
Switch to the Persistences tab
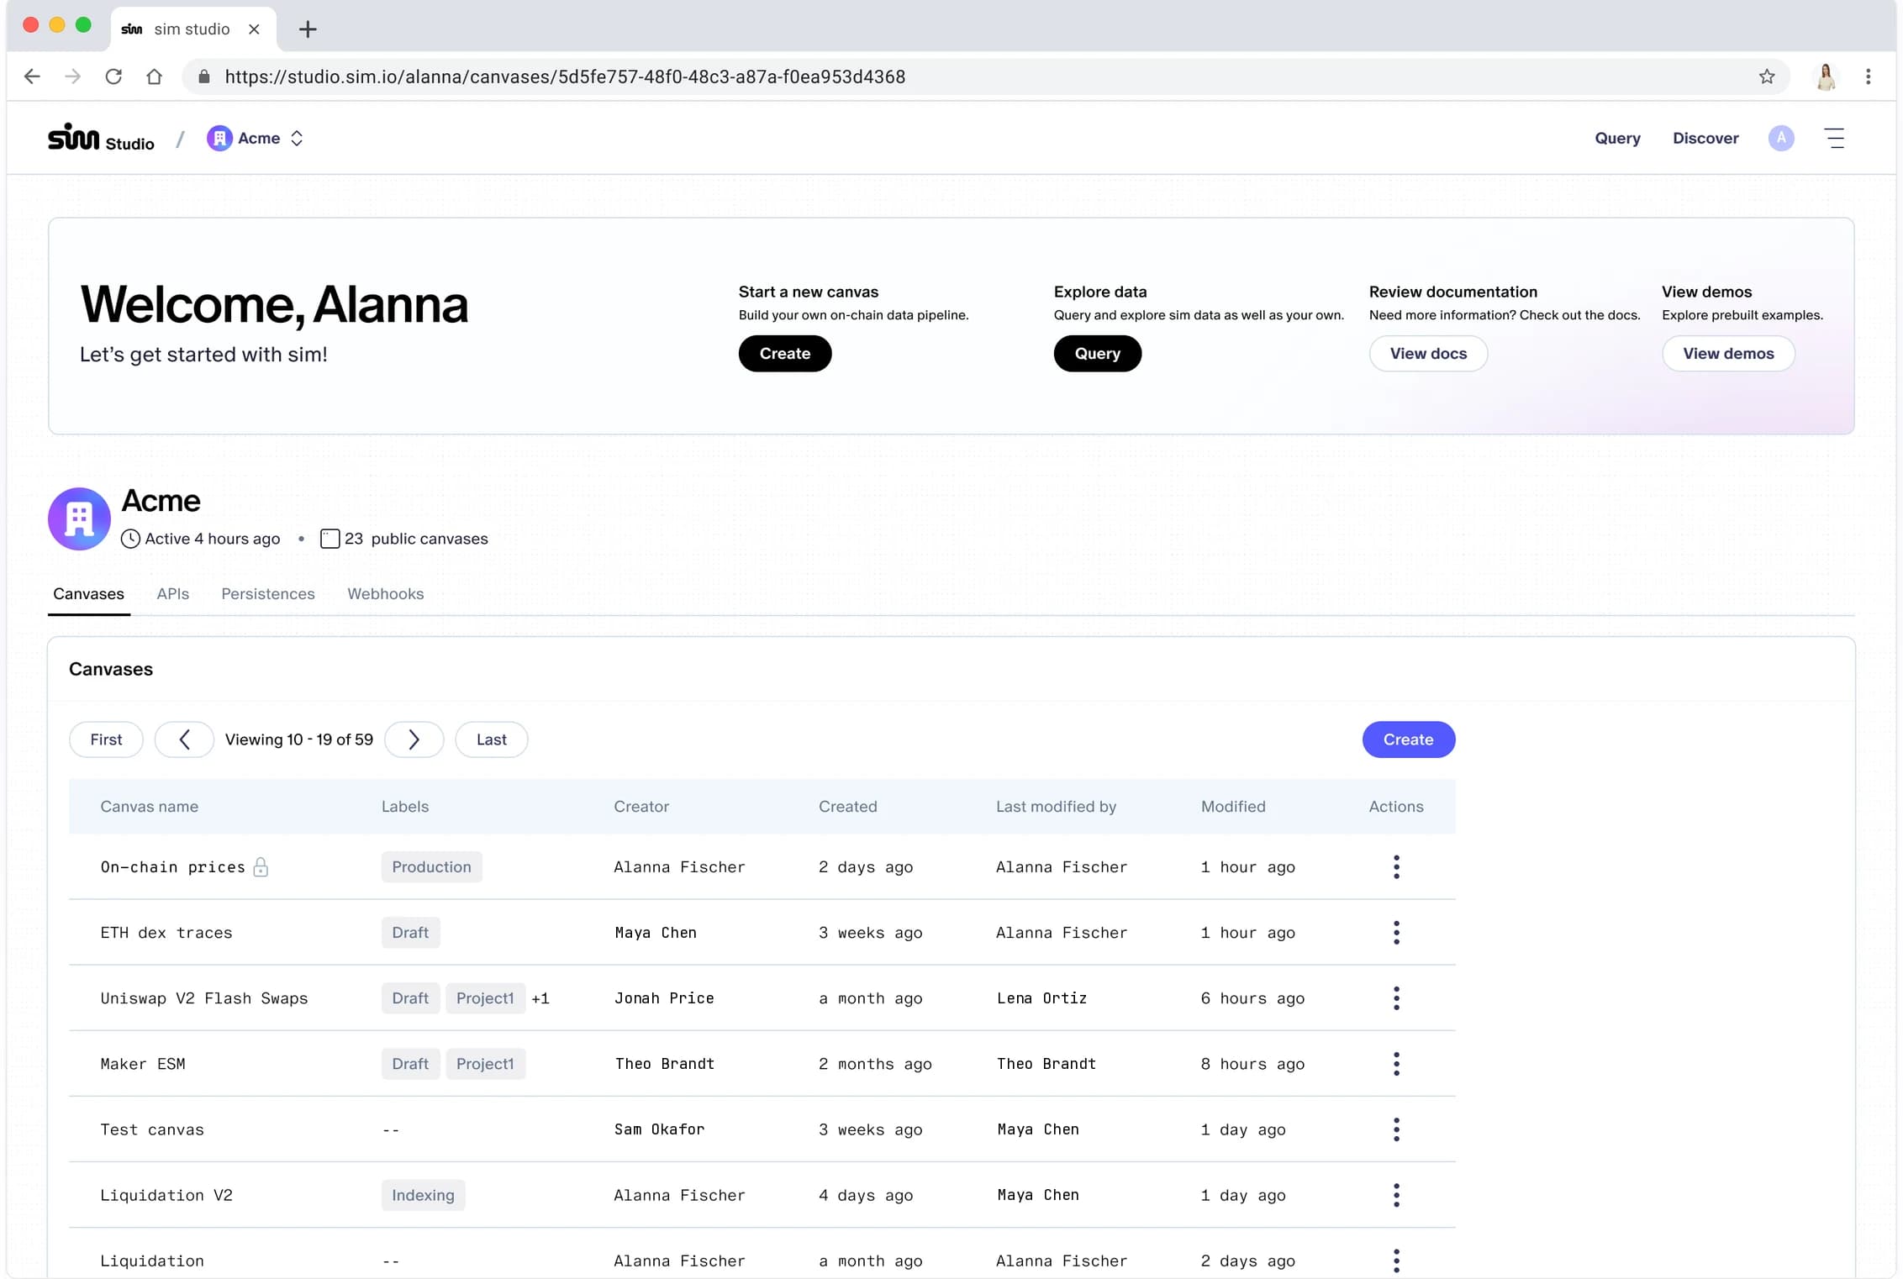pos(267,593)
